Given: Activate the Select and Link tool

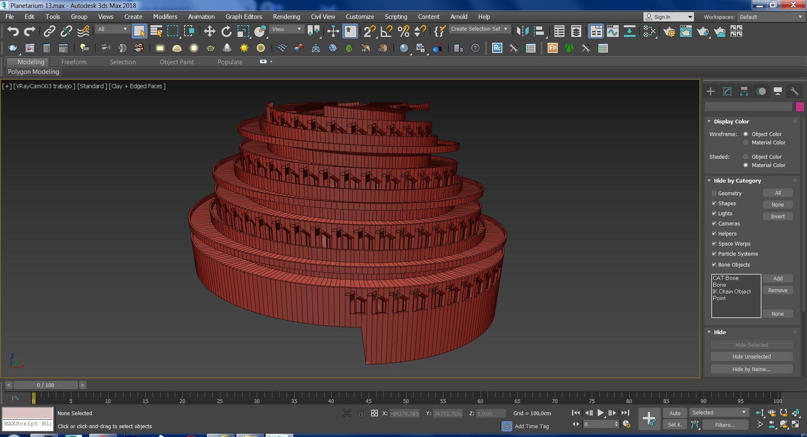Looking at the screenshot, I should coord(50,31).
